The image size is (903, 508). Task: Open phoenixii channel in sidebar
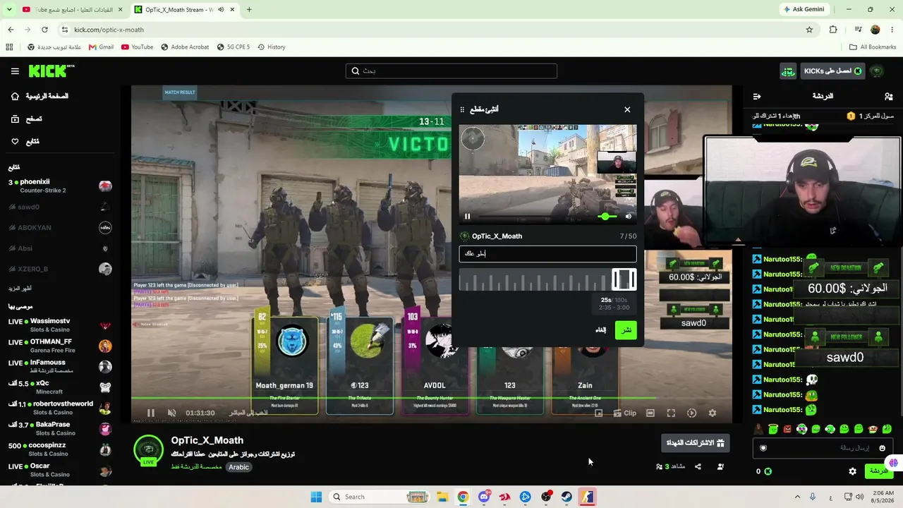(x=60, y=186)
